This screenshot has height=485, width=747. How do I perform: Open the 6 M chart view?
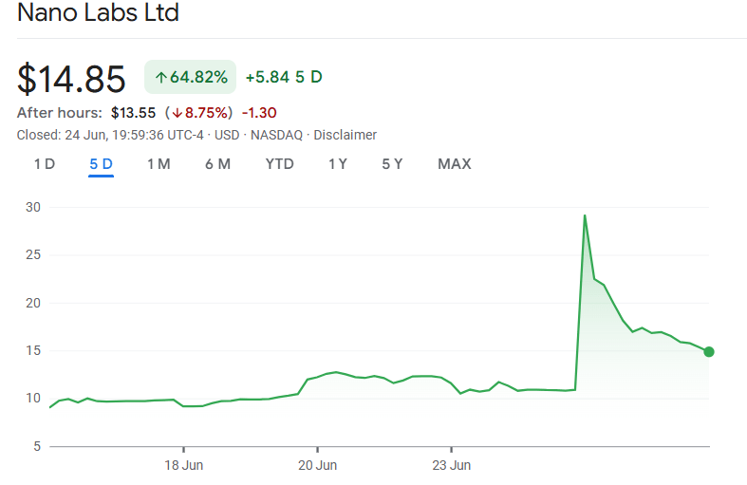point(217,164)
